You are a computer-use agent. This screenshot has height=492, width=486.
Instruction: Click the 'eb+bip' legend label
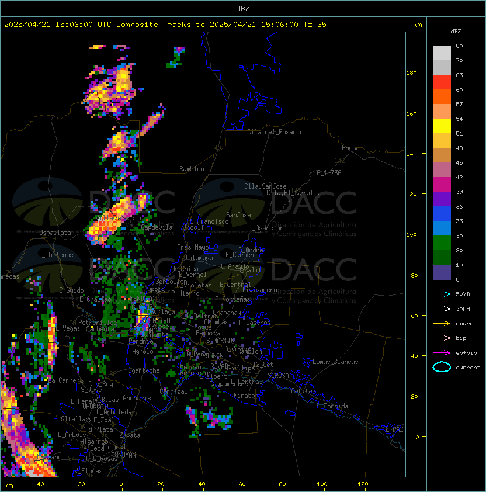coord(466,353)
